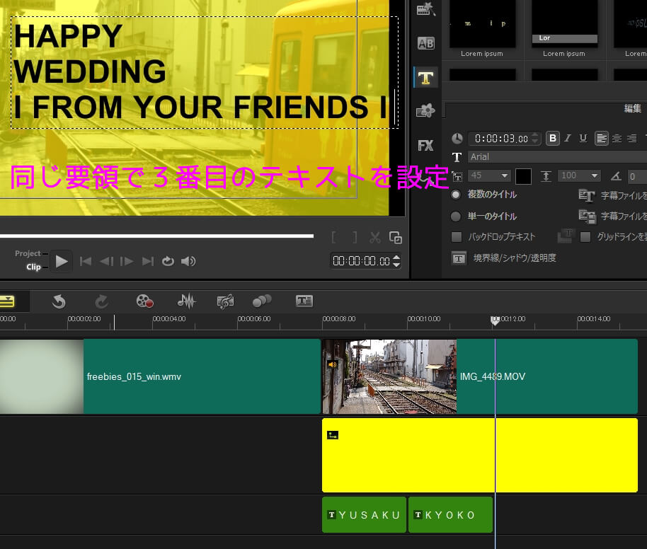Select the IMG_4489.MOV clip
The height and width of the screenshot is (549, 647).
[480, 376]
